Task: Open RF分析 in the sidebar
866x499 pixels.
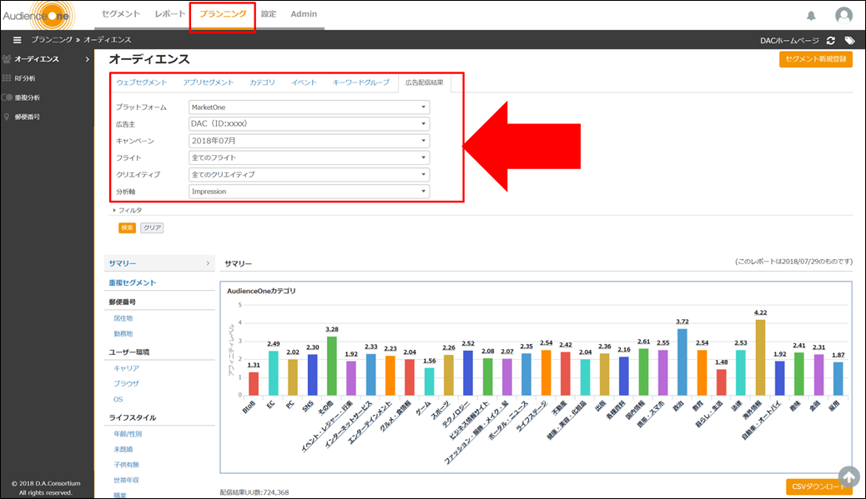Action: point(25,78)
